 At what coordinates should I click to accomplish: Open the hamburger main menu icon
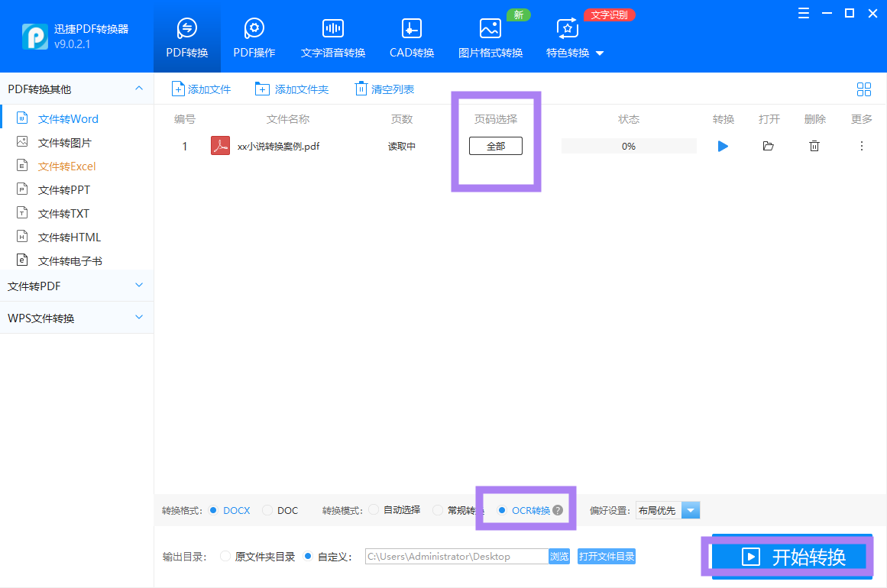[x=803, y=14]
